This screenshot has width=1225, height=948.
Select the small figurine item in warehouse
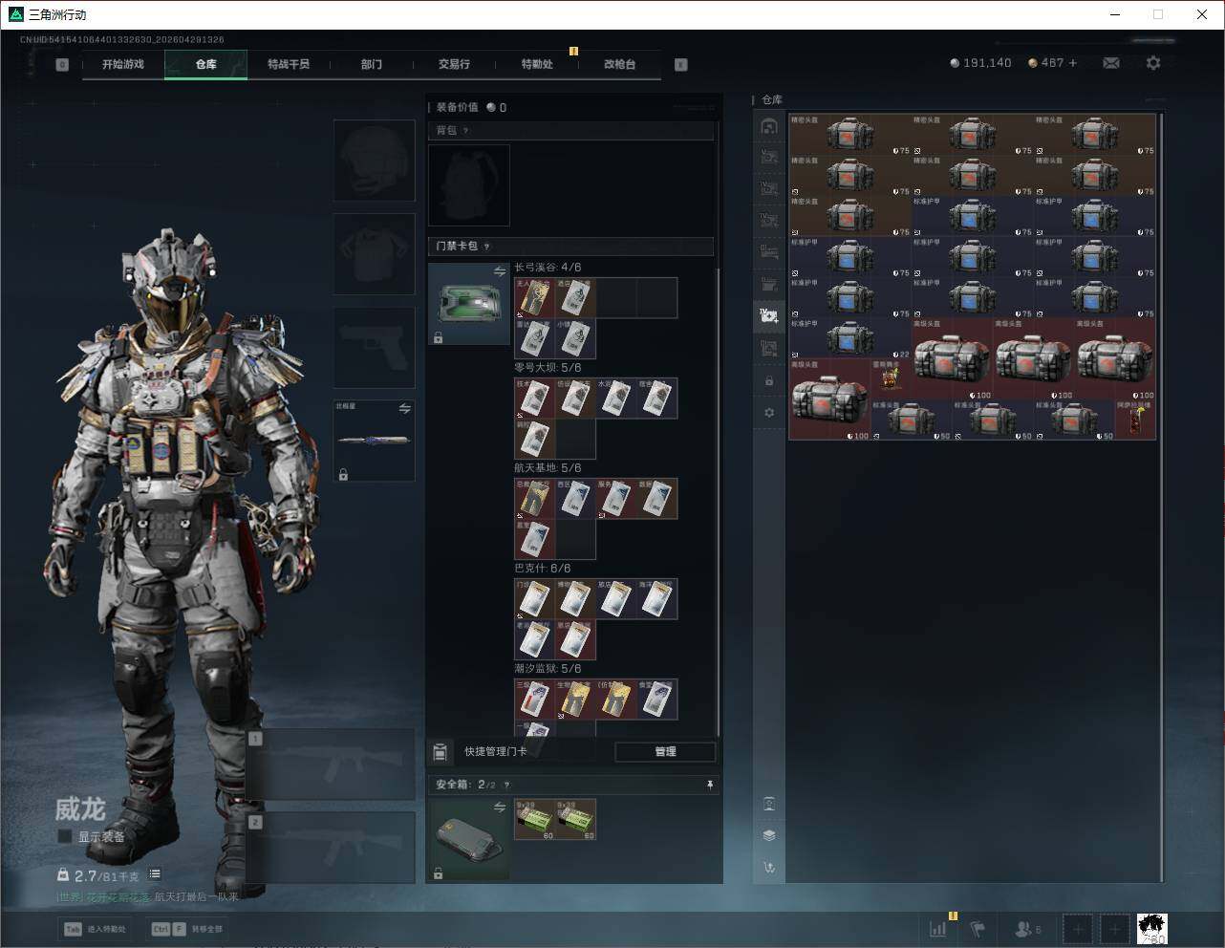click(891, 378)
